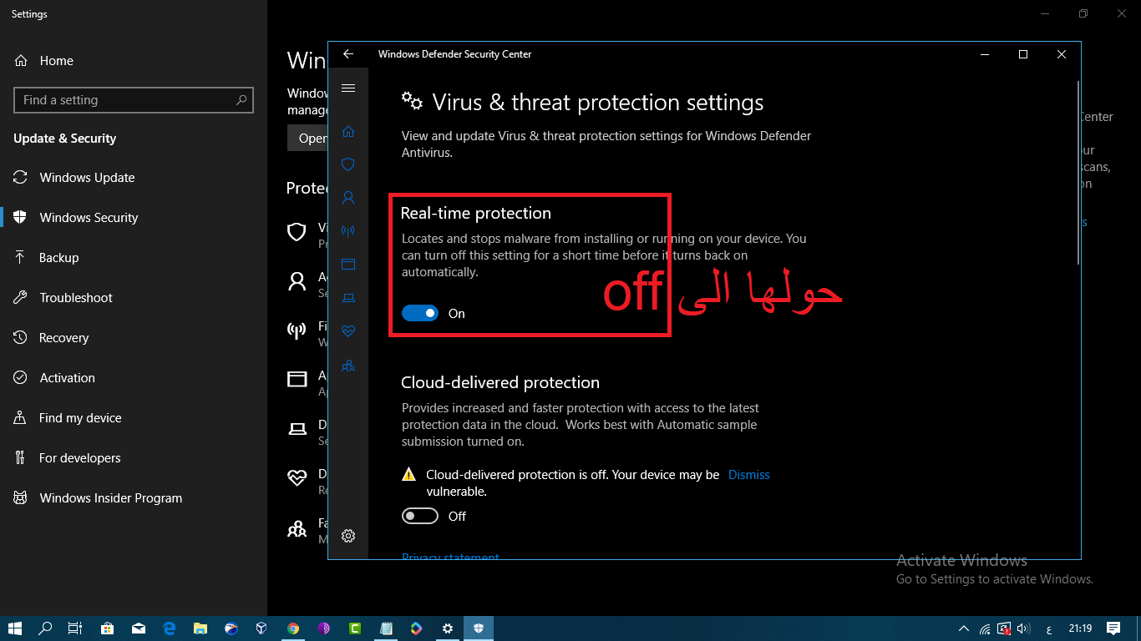The width and height of the screenshot is (1141, 641).
Task: Open App & browser control icon in Defender sidebar
Action: (348, 265)
